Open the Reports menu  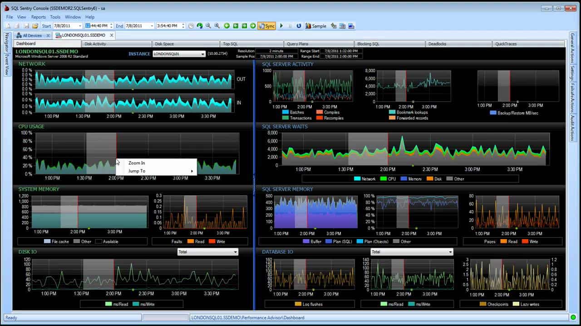click(x=39, y=17)
